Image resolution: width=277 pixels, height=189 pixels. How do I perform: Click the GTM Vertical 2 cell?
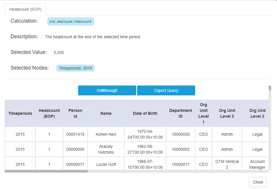(x=227, y=164)
